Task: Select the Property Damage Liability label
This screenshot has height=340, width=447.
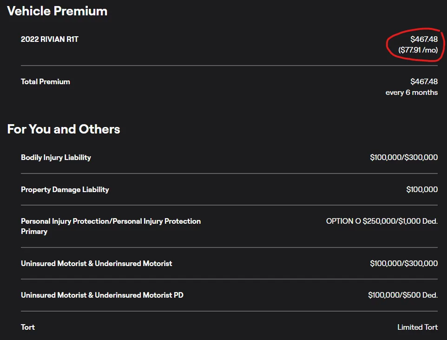Action: click(65, 190)
